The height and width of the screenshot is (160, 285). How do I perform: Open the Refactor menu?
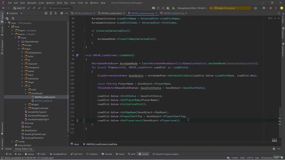pos(50,3)
